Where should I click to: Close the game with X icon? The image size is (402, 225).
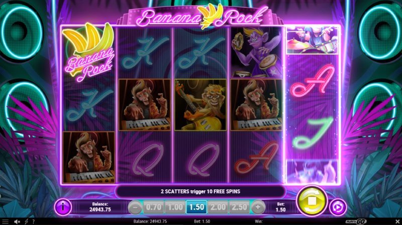point(397,221)
